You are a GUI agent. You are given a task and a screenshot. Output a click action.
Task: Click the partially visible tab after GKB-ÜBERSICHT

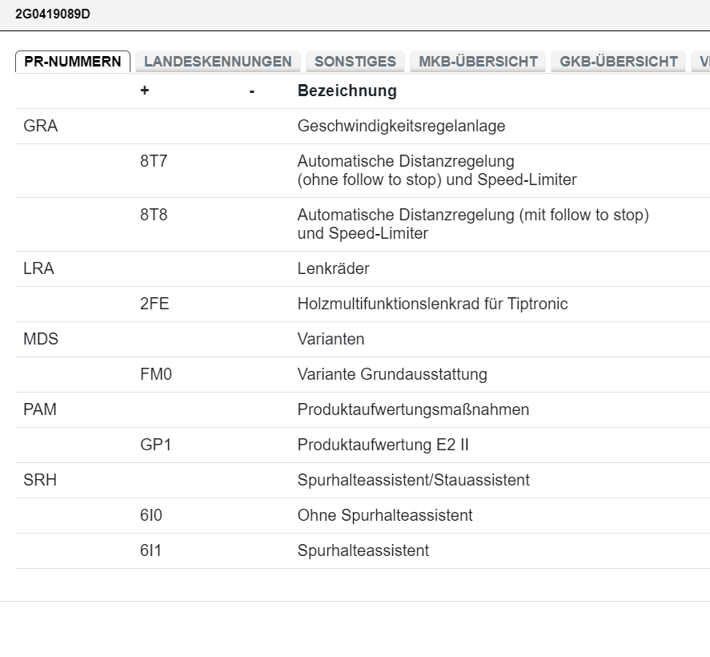[702, 62]
